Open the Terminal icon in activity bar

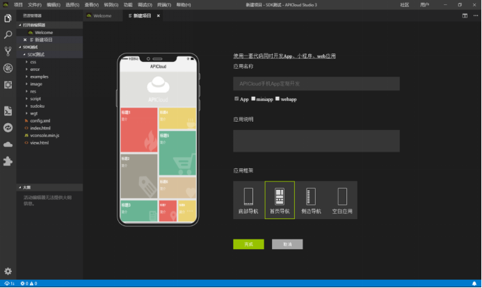[8, 111]
